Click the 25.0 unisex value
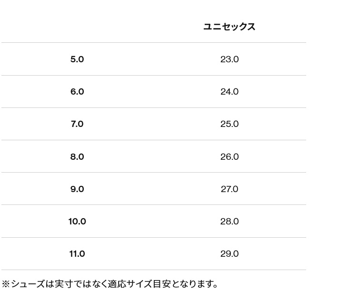Image resolution: width=338 pixels, height=291 pixels. click(229, 124)
